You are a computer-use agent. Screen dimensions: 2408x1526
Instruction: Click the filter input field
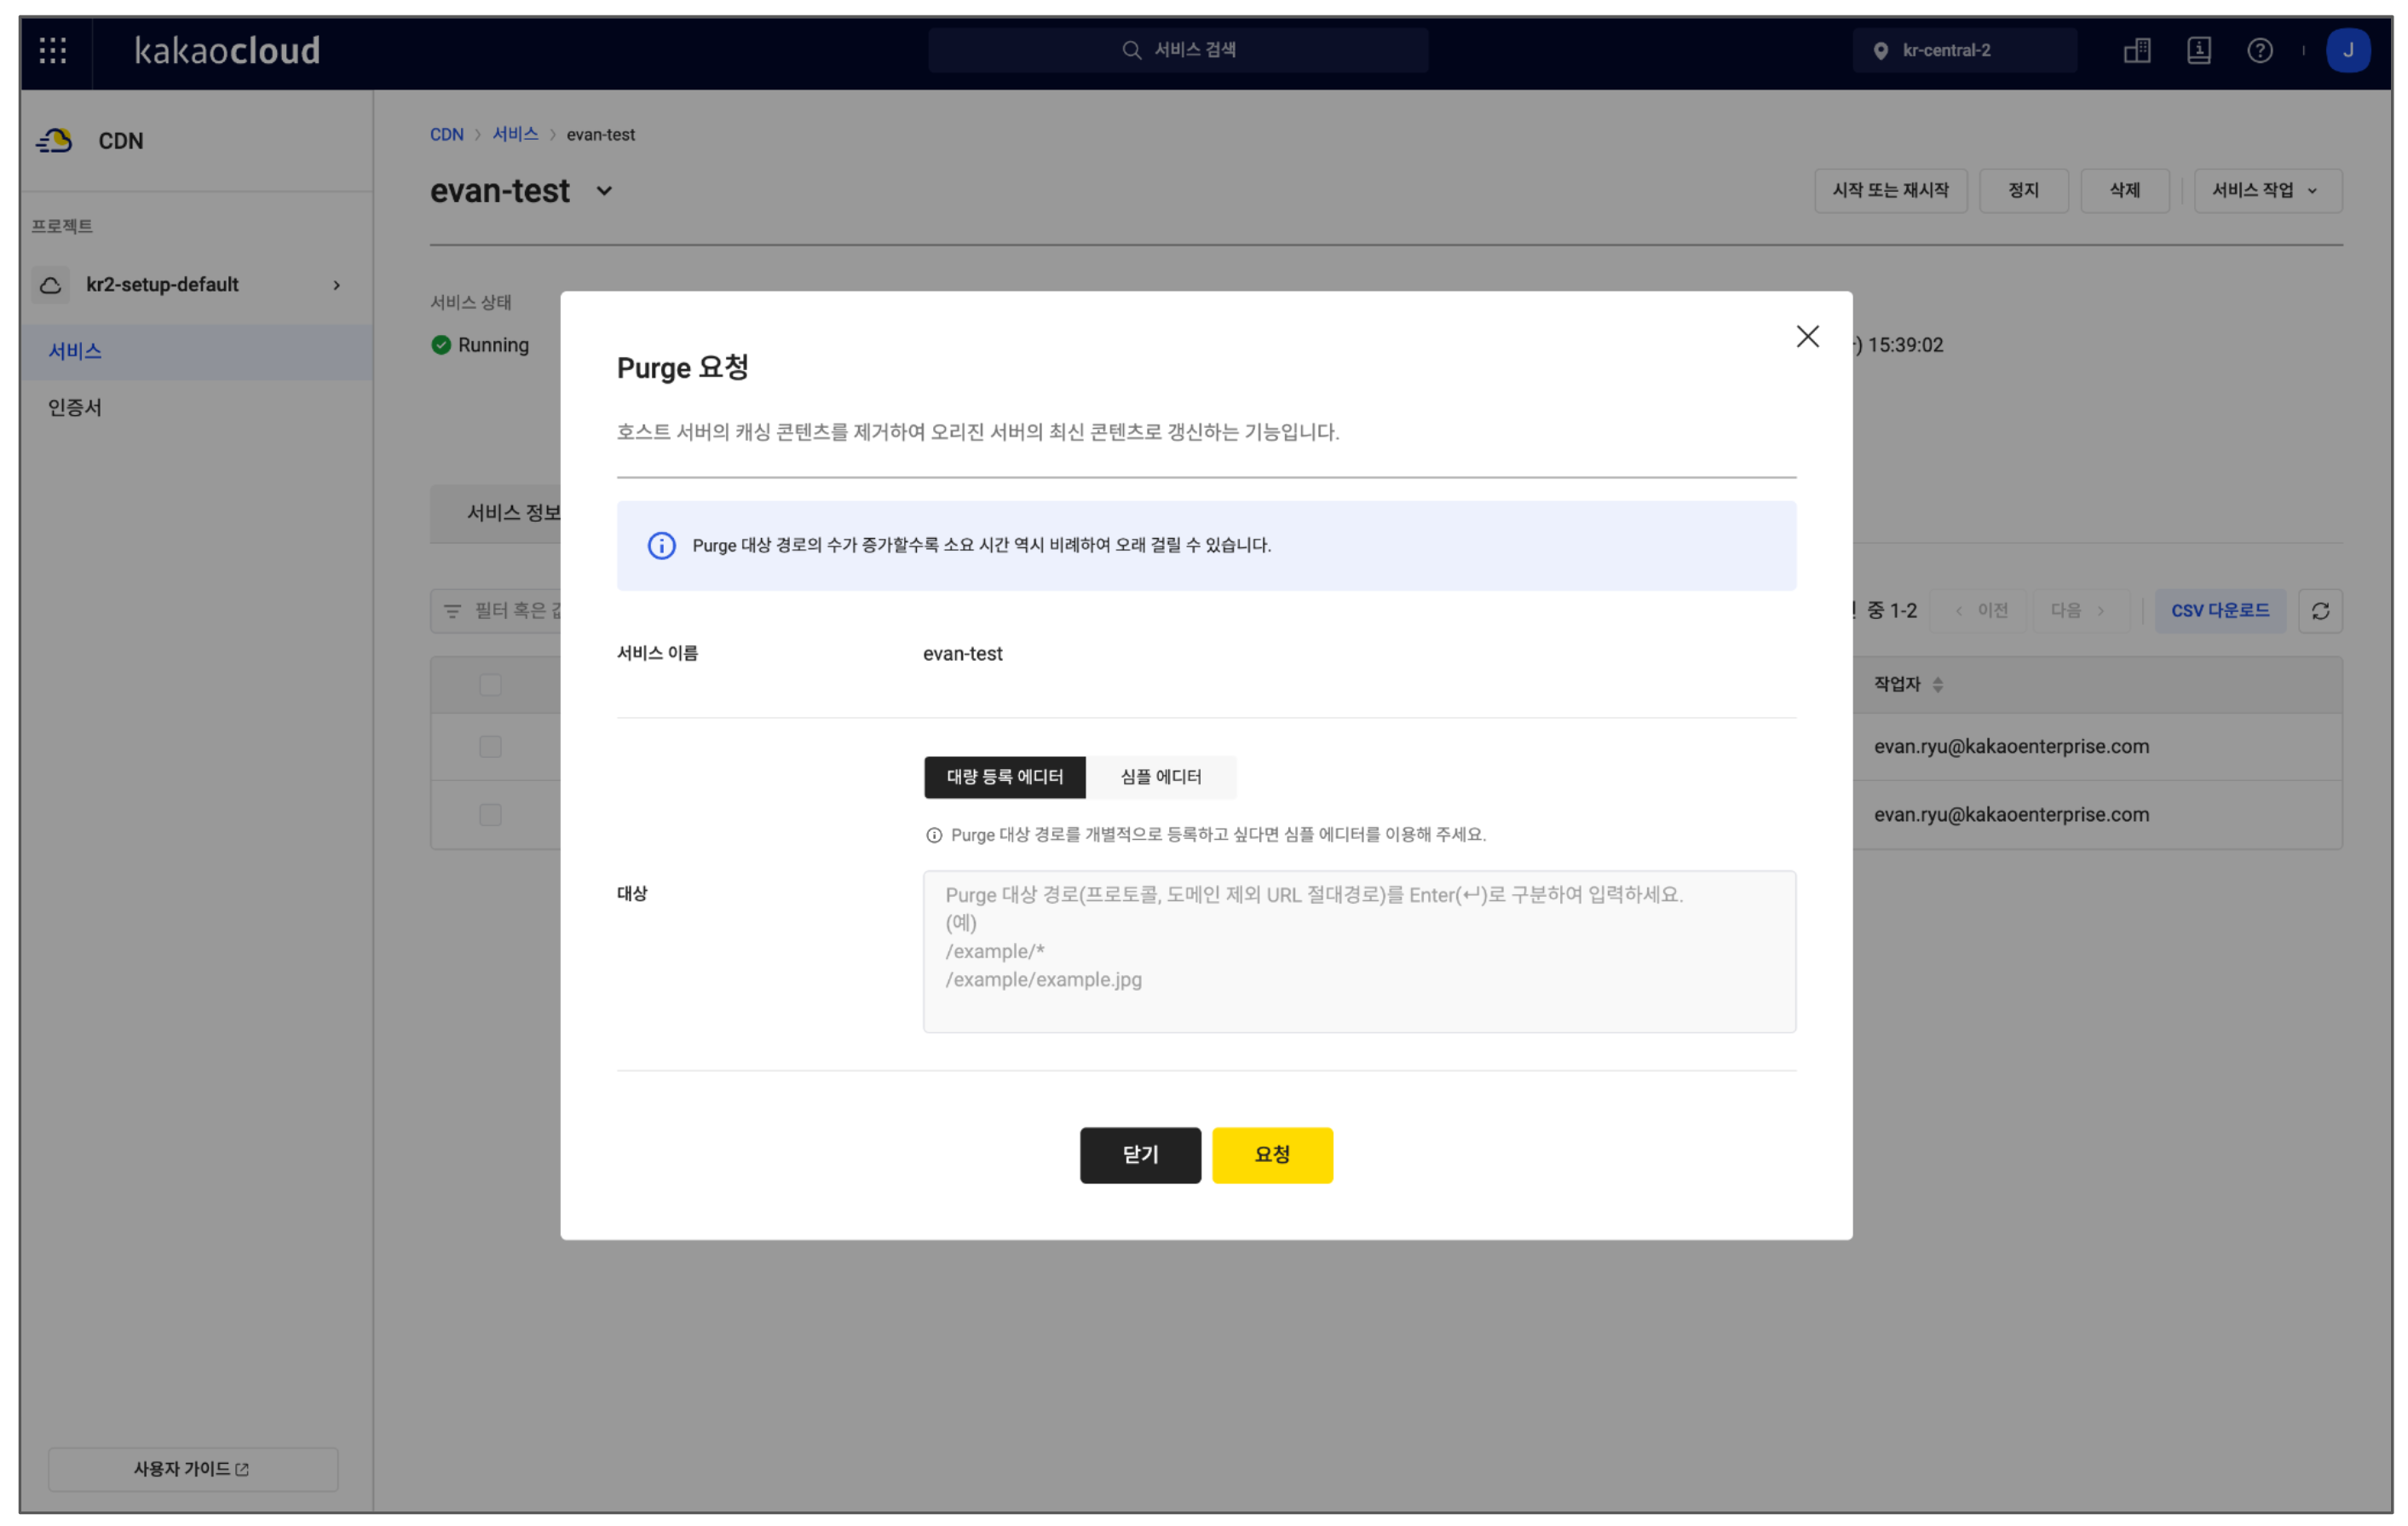(497, 610)
